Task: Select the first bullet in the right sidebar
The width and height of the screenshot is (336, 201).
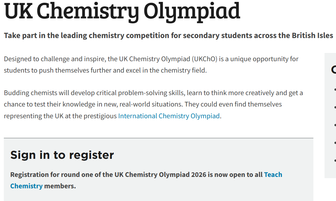Action: 335,90
